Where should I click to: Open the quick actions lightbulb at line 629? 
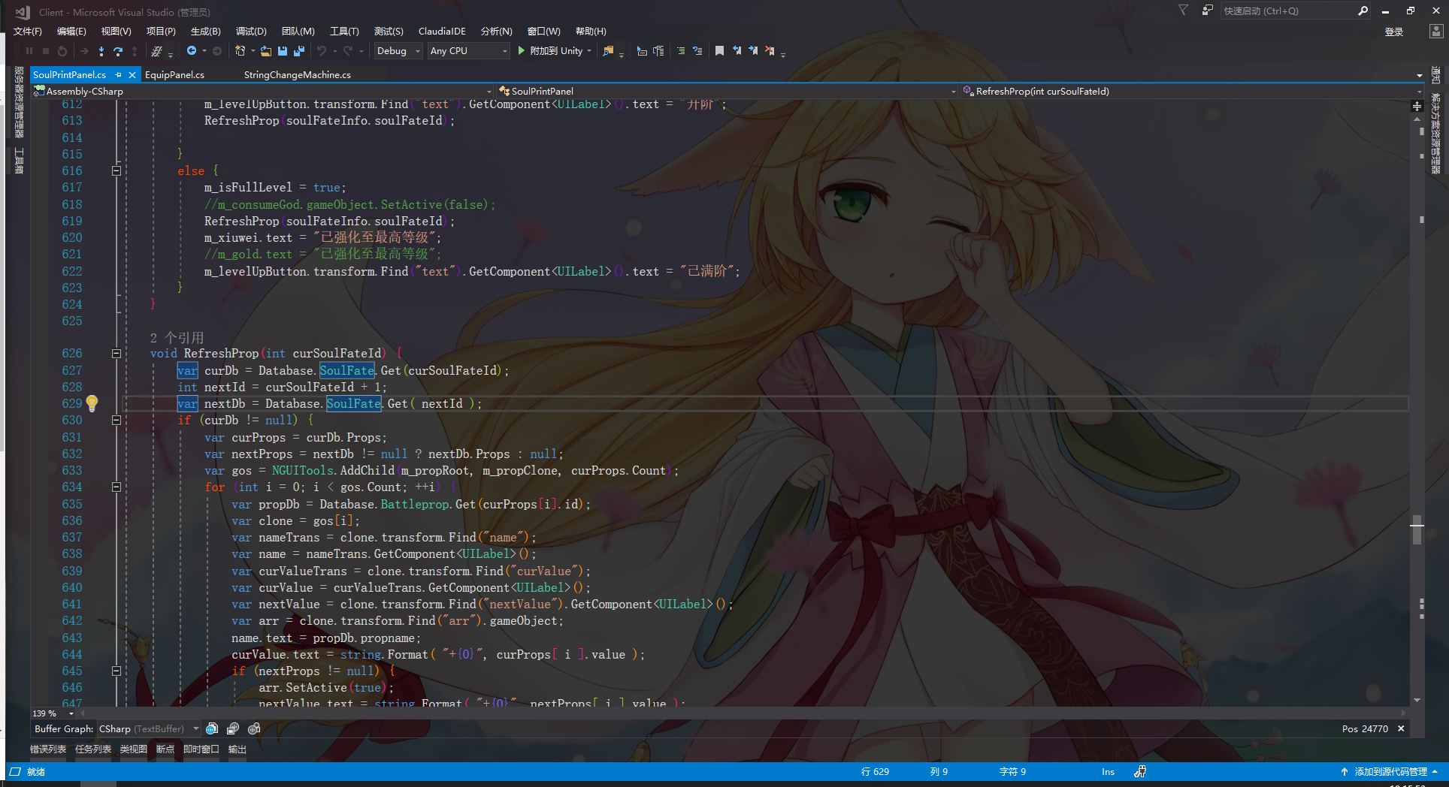(x=92, y=403)
